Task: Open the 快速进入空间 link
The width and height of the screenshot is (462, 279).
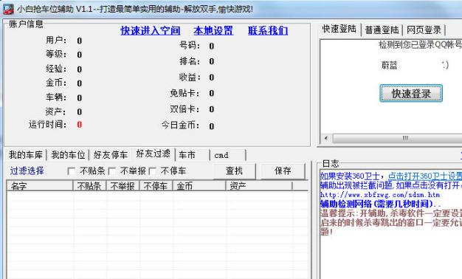Action: tap(151, 31)
